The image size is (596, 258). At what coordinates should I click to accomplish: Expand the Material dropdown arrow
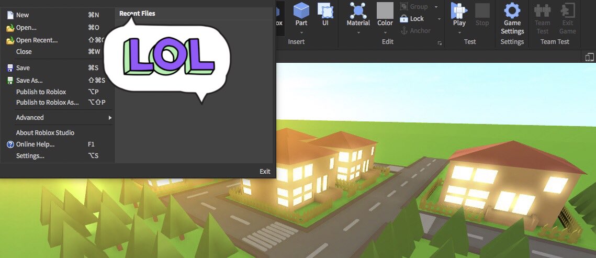pyautogui.click(x=358, y=32)
